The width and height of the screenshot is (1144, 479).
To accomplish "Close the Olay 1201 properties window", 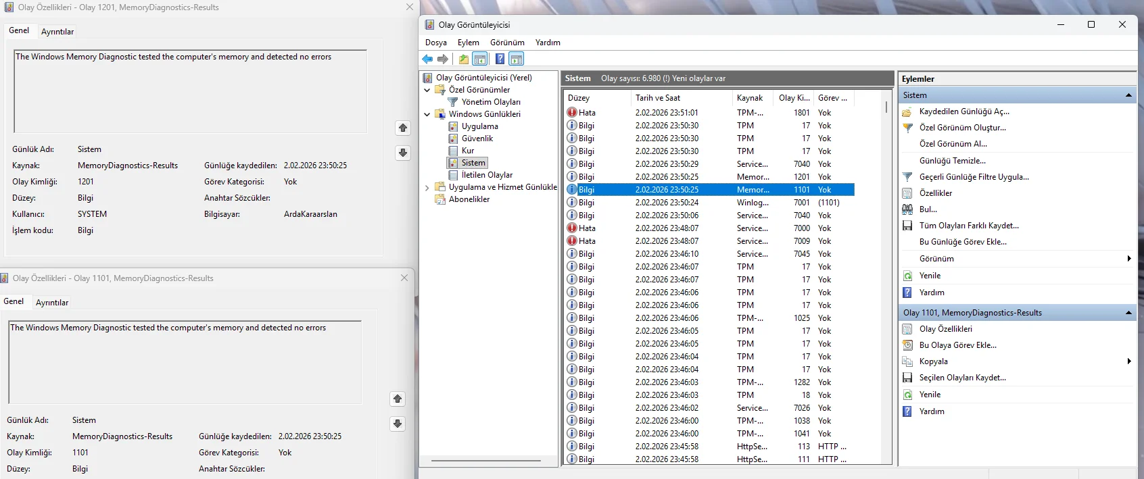I will (x=409, y=7).
